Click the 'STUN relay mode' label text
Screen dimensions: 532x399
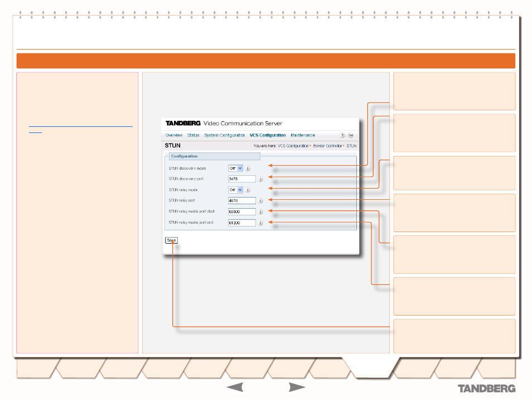(x=183, y=190)
